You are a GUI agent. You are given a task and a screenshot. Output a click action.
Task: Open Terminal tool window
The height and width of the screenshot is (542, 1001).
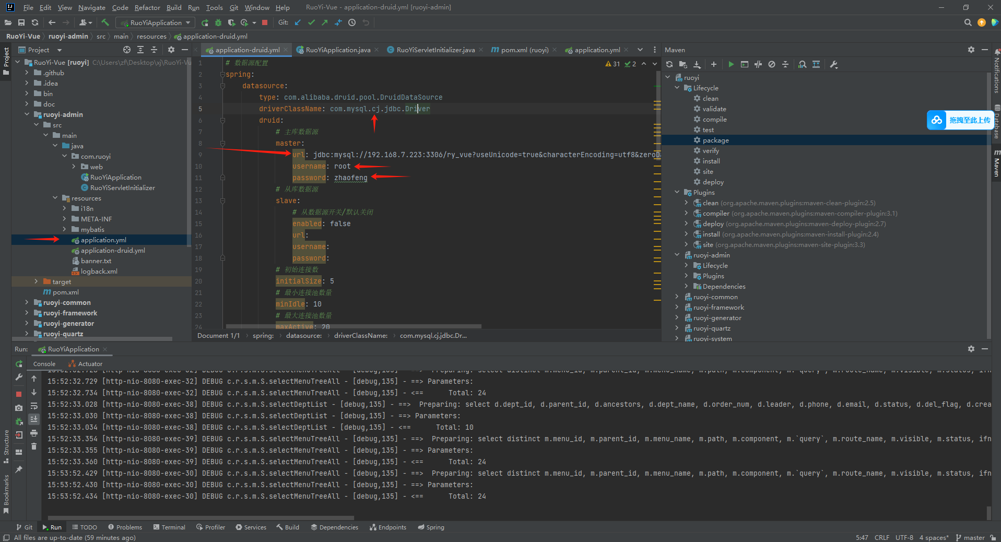click(x=169, y=527)
